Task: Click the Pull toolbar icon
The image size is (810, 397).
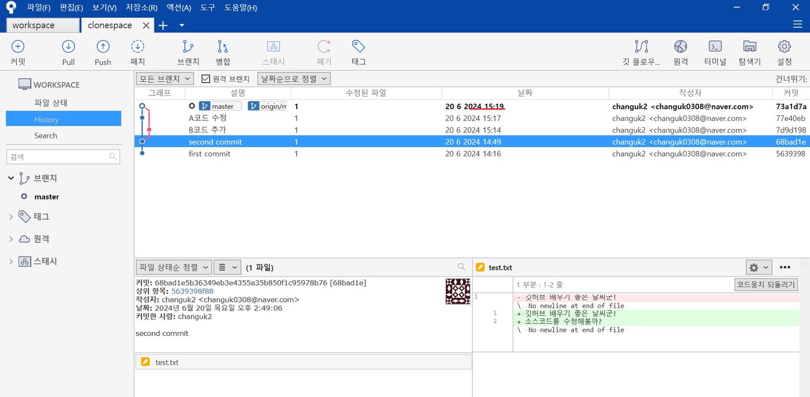Action: point(68,47)
